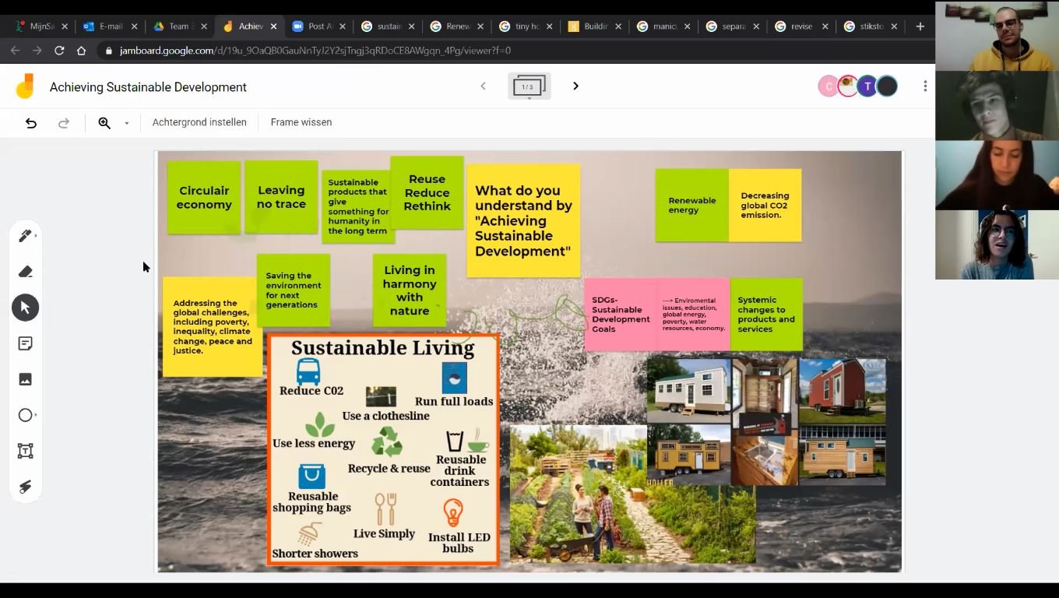This screenshot has width=1059, height=598.
Task: Open the zoom level dropdown arrow
Action: pyautogui.click(x=126, y=123)
